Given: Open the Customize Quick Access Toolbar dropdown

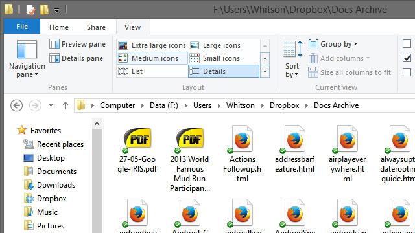Looking at the screenshot, I should coord(56,10).
